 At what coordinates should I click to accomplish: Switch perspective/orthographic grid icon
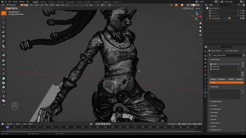coord(200,35)
